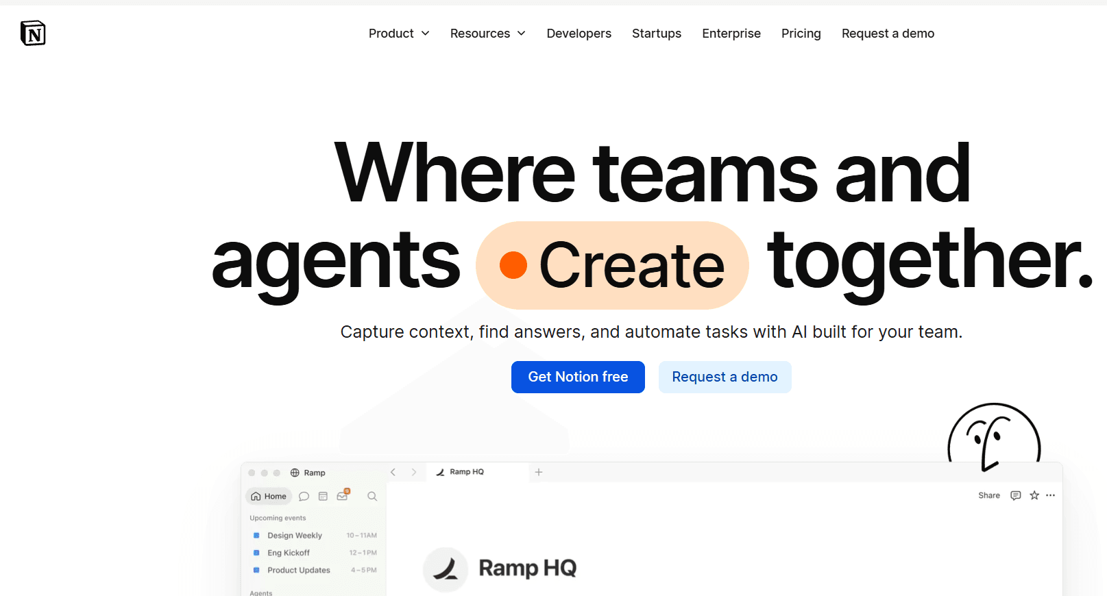The height and width of the screenshot is (596, 1107).
Task: Click the blue Get Notion free button
Action: point(578,377)
